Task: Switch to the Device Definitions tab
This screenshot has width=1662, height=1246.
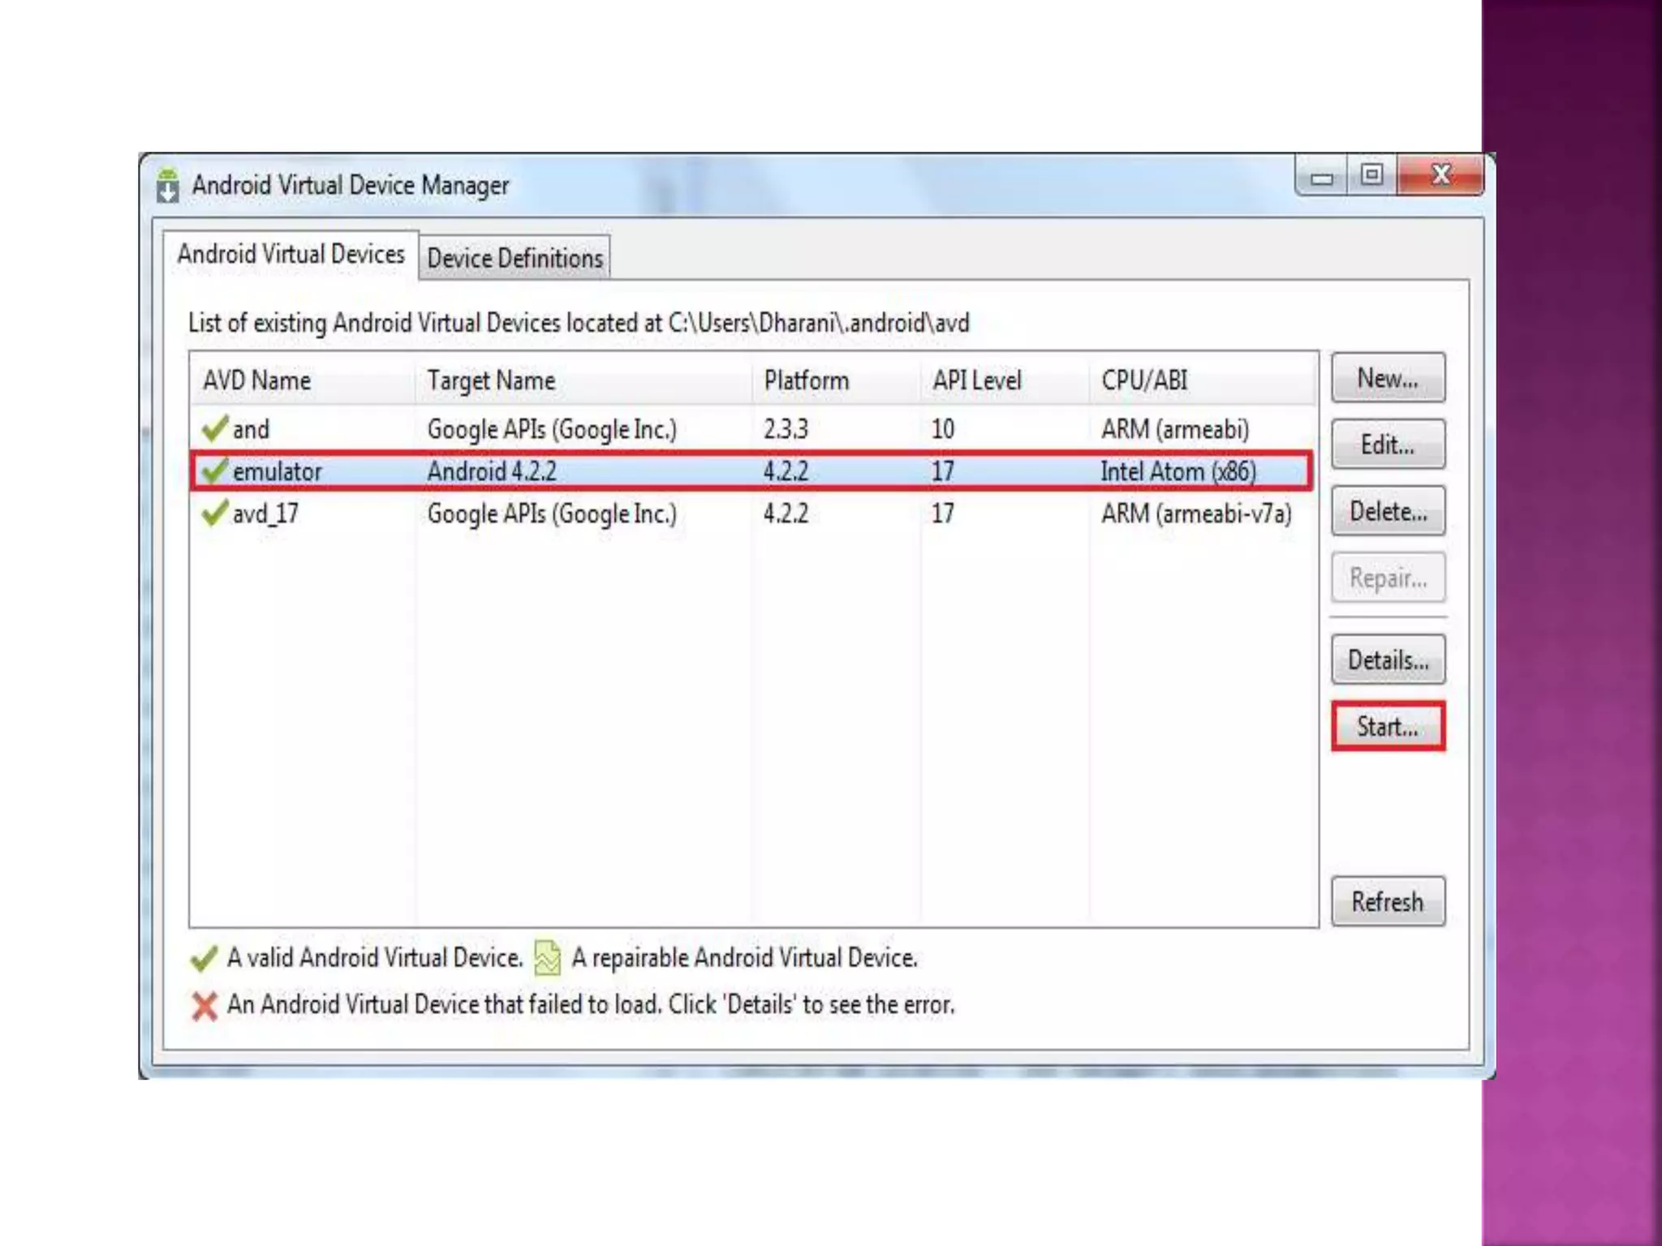Action: 515,258
